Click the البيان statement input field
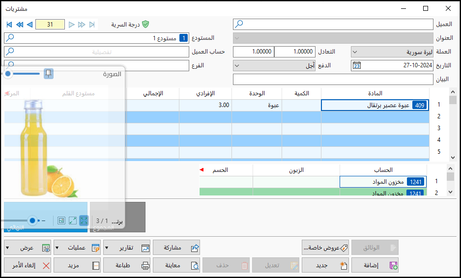This screenshot has width=461, height=278. tap(333, 79)
